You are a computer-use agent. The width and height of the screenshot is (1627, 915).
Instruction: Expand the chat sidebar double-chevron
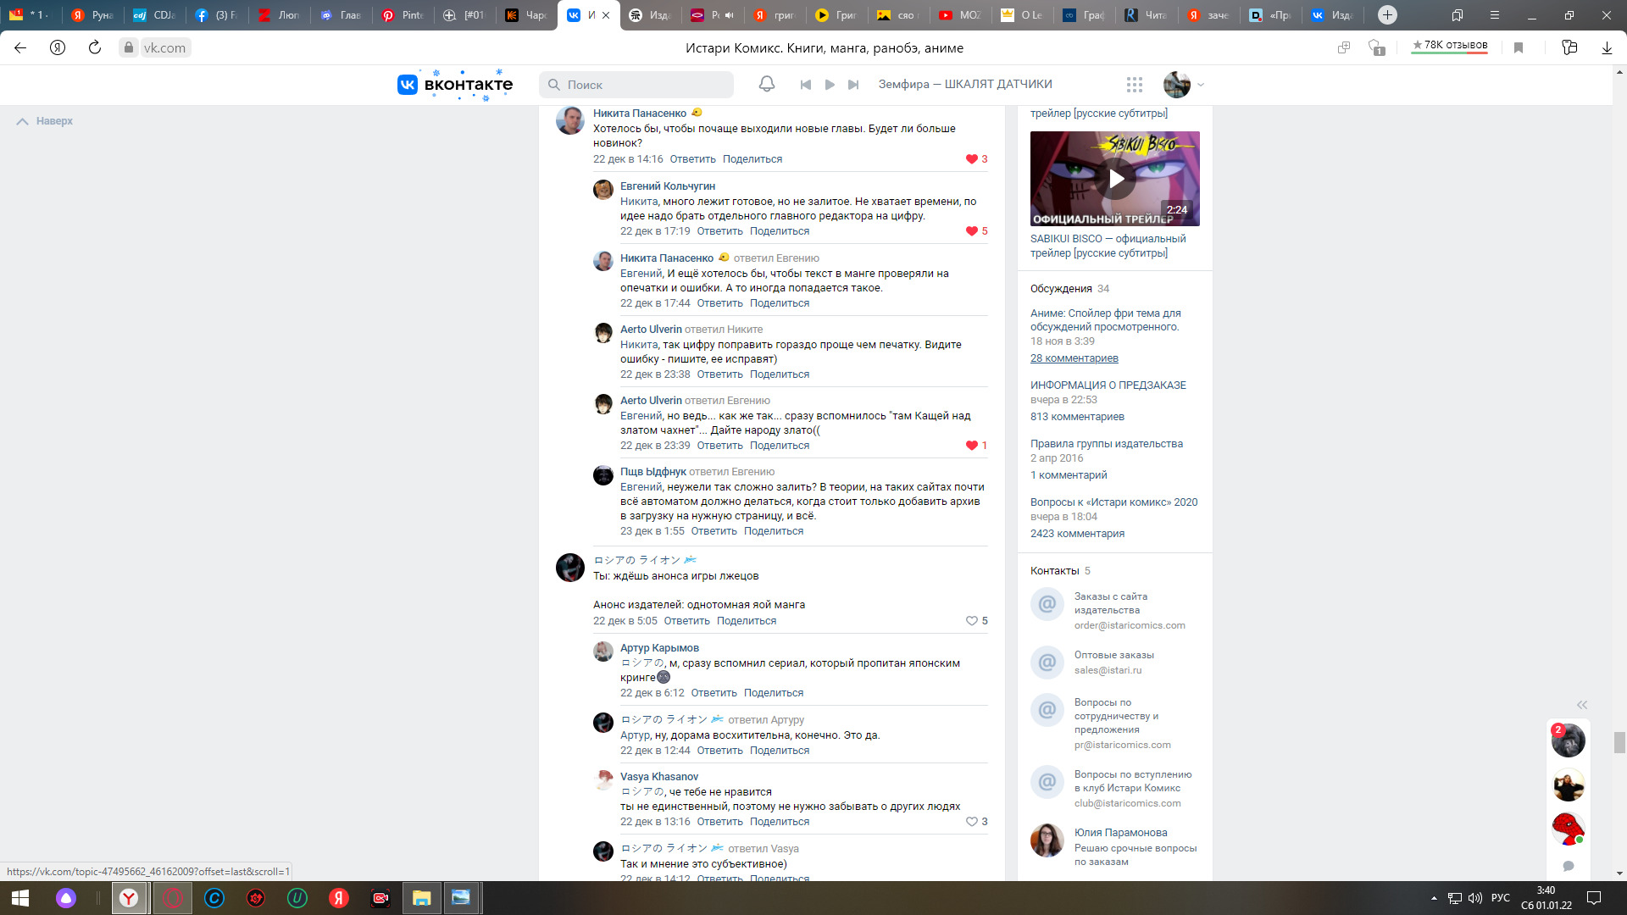click(x=1581, y=705)
